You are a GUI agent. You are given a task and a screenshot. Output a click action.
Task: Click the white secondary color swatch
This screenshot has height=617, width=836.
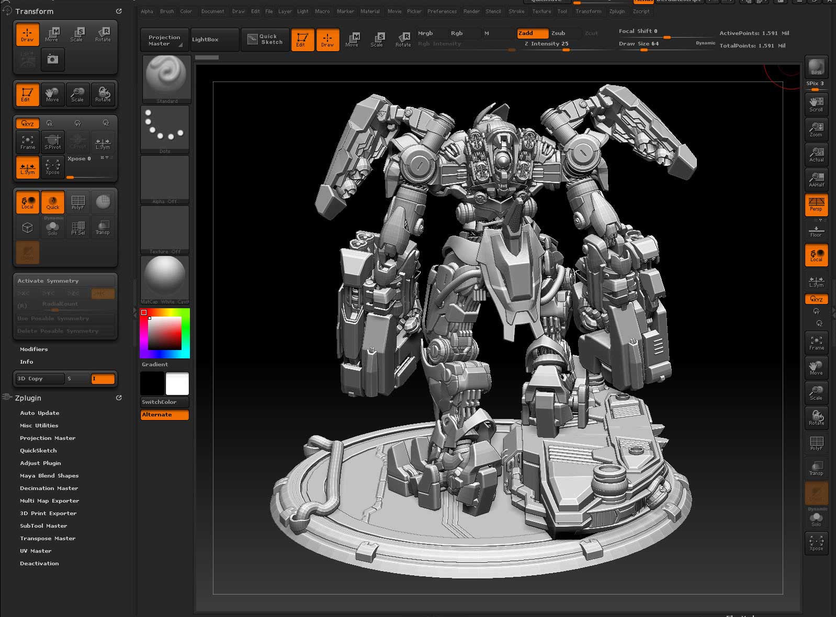pyautogui.click(x=177, y=384)
